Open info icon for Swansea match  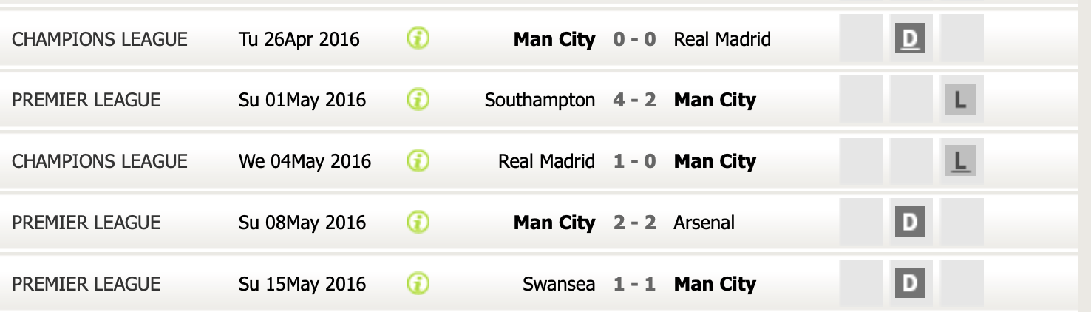point(418,283)
